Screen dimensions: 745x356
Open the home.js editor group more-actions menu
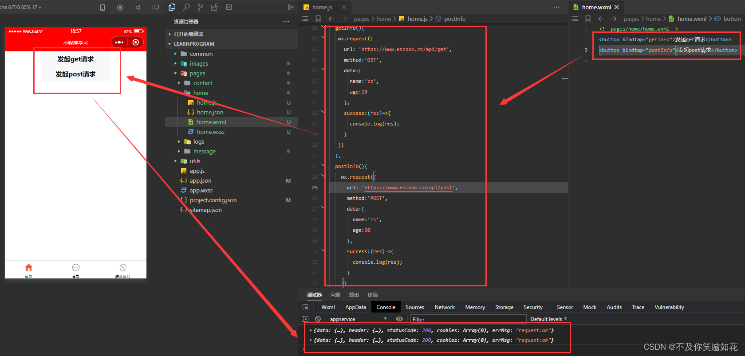pyautogui.click(x=556, y=7)
